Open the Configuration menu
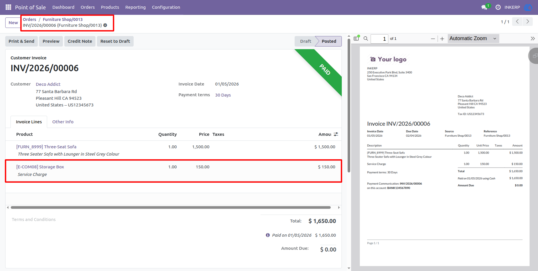The height and width of the screenshot is (271, 538). pos(166,7)
